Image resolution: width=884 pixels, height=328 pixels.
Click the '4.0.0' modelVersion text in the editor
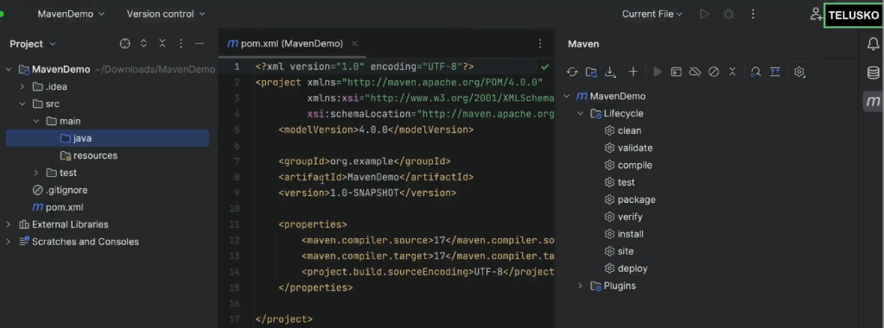click(x=373, y=129)
